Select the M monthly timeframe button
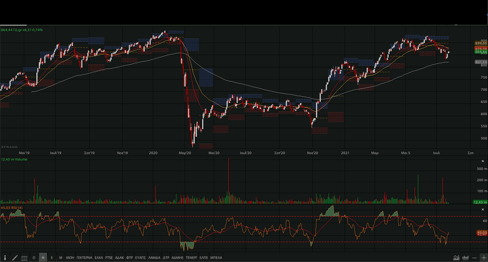Image resolution: width=488 pixels, height=262 pixels. click(x=61, y=258)
